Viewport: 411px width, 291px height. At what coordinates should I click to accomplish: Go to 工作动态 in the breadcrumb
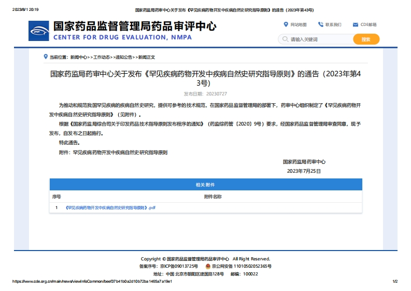tap(102, 57)
